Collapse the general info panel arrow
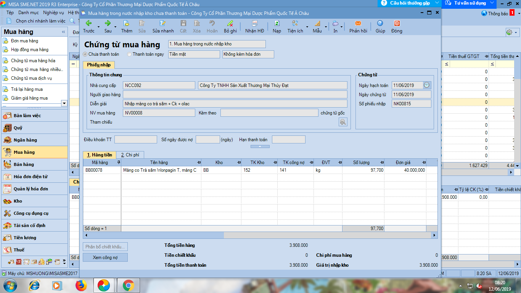The width and height of the screenshot is (521, 293). point(260,146)
